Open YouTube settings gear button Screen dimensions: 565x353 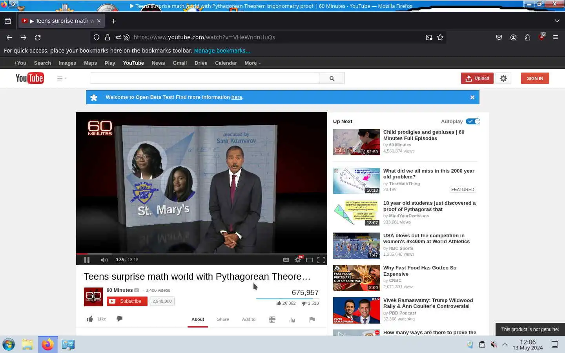(503, 78)
